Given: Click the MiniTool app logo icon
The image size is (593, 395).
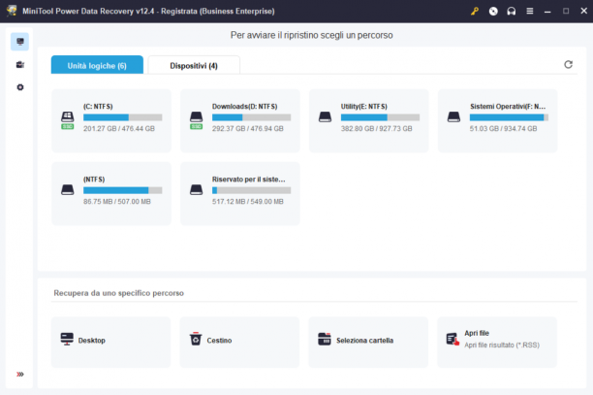Looking at the screenshot, I should pyautogui.click(x=12, y=11).
